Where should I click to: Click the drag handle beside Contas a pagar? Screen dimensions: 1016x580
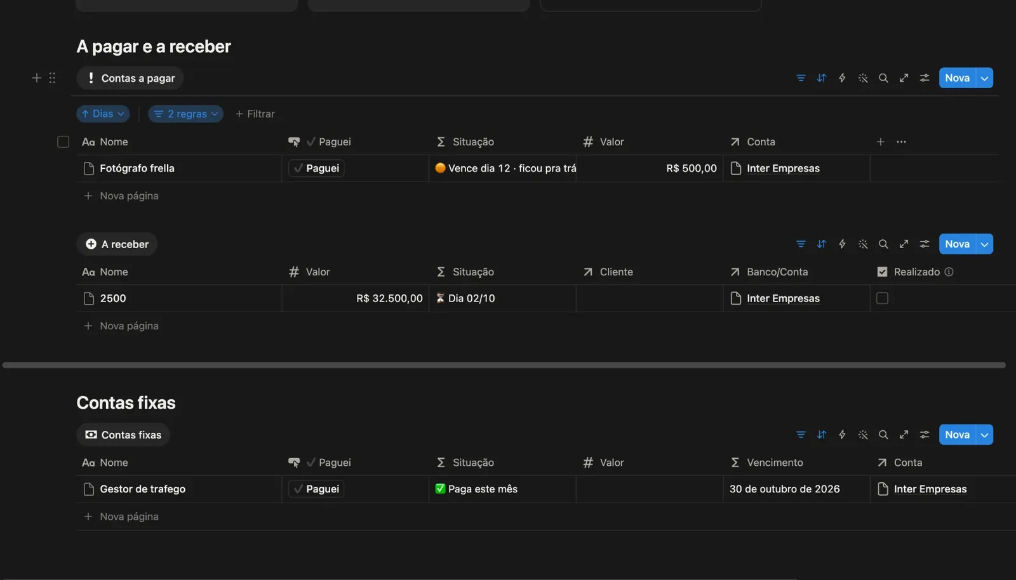(x=52, y=78)
